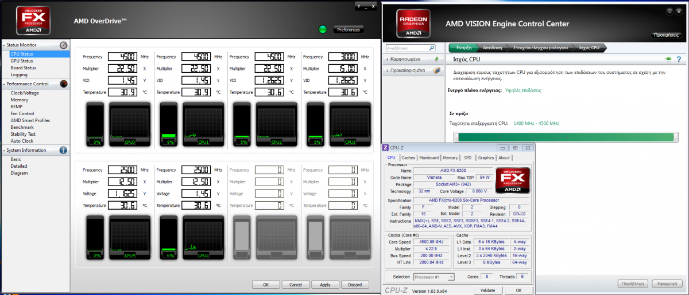Click the FX processor logo inside CPU-Z
689x295 pixels.
click(512, 180)
